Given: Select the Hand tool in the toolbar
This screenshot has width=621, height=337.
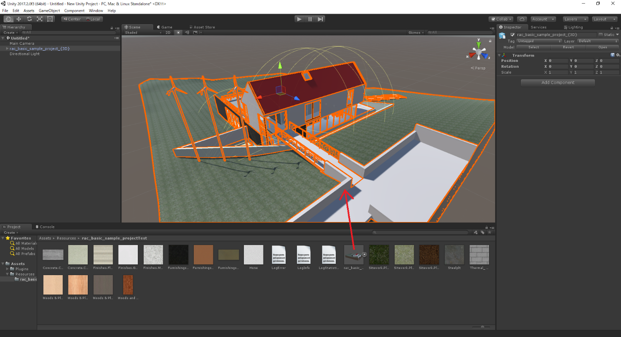Looking at the screenshot, I should tap(8, 19).
